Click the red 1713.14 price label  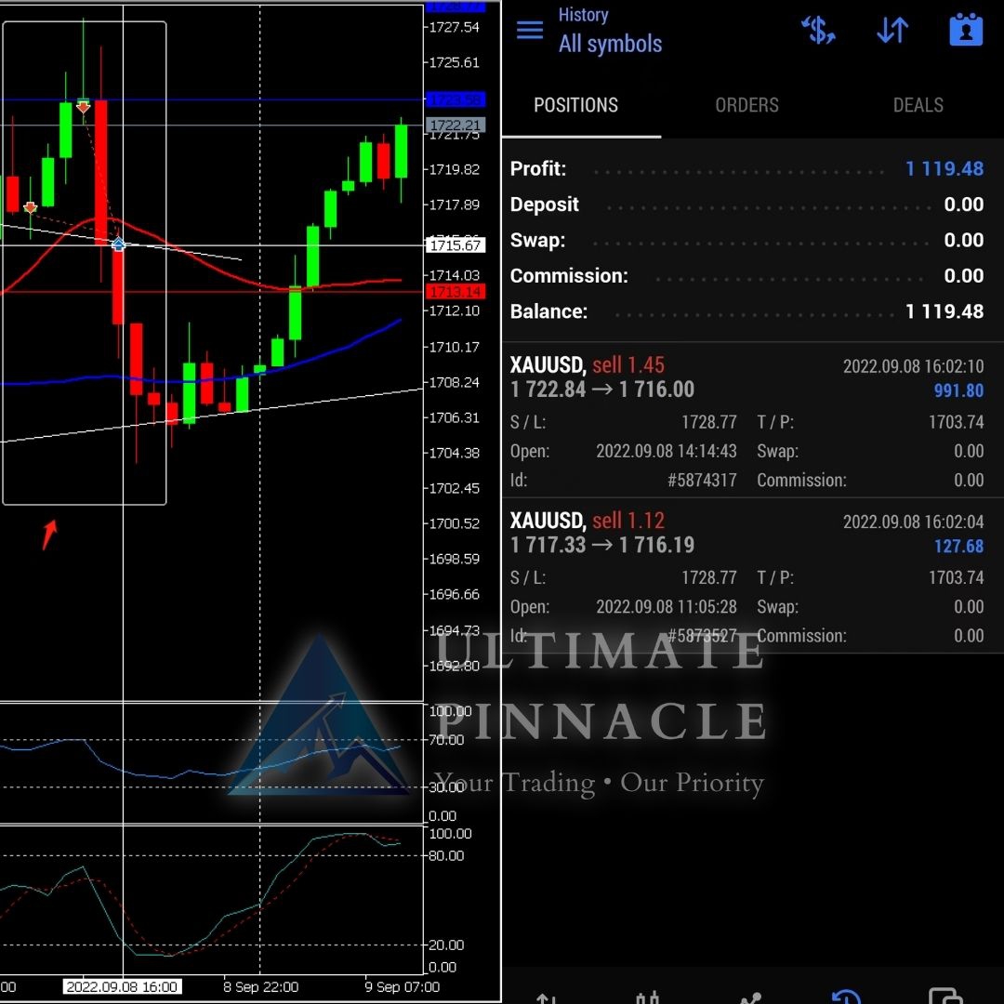tap(456, 292)
